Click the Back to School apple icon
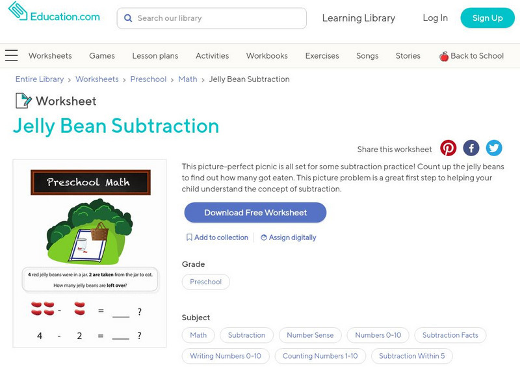 [444, 57]
